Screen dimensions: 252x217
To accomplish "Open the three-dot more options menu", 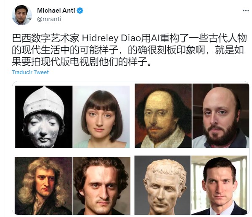I will 246,11.
